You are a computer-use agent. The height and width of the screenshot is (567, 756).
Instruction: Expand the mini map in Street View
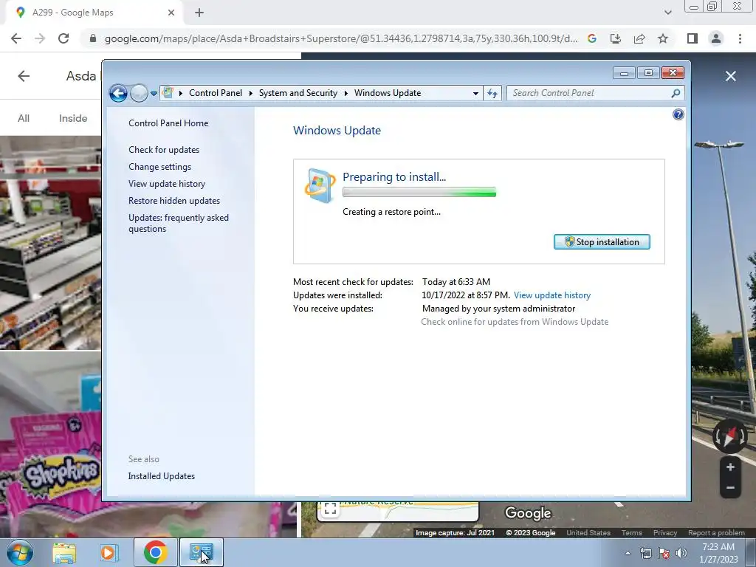coord(330,509)
